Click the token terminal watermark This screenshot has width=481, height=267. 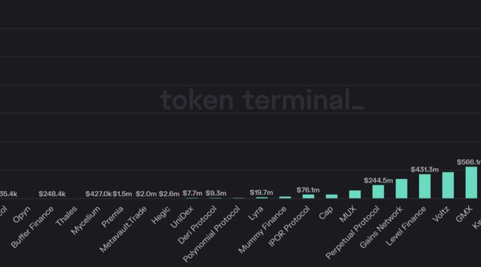262,100
